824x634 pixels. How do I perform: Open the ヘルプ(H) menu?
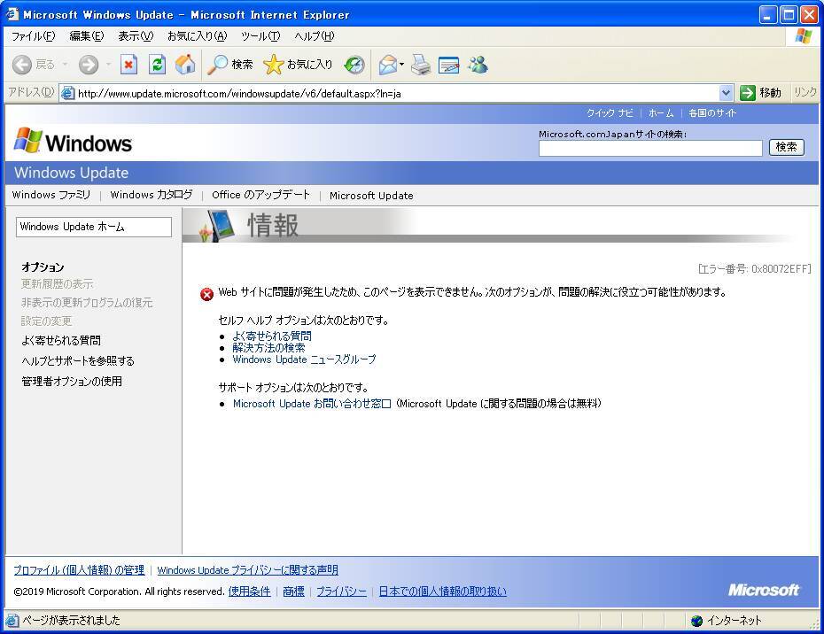pyautogui.click(x=315, y=36)
